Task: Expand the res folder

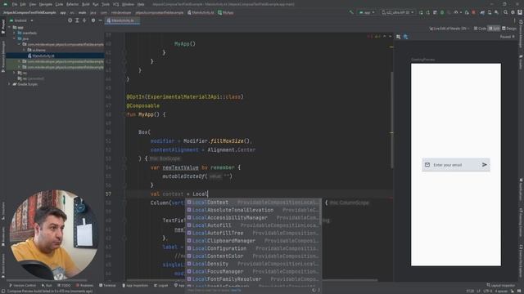Action: 14,73
